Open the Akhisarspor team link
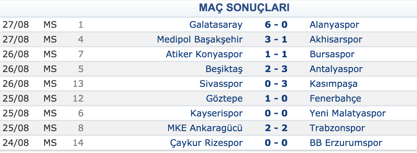This screenshot has height=153, width=417. pyautogui.click(x=336, y=40)
